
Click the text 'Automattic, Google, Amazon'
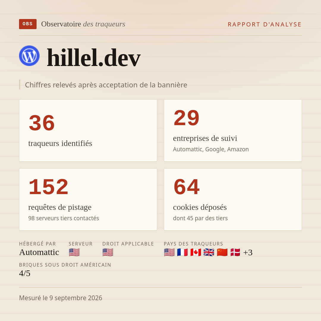[211, 149]
